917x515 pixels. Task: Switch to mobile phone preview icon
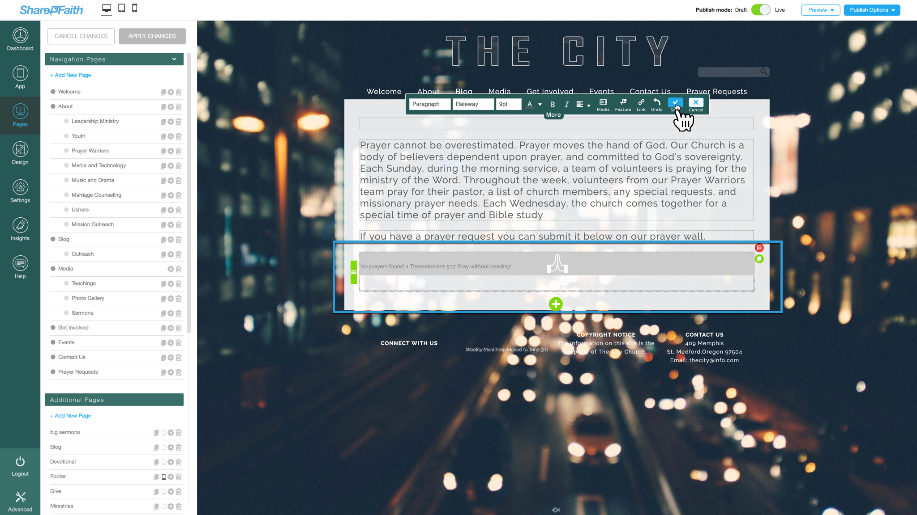point(134,8)
